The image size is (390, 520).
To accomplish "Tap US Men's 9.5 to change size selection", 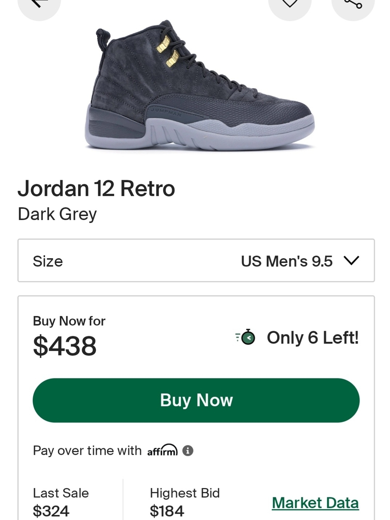I will pos(287,261).
